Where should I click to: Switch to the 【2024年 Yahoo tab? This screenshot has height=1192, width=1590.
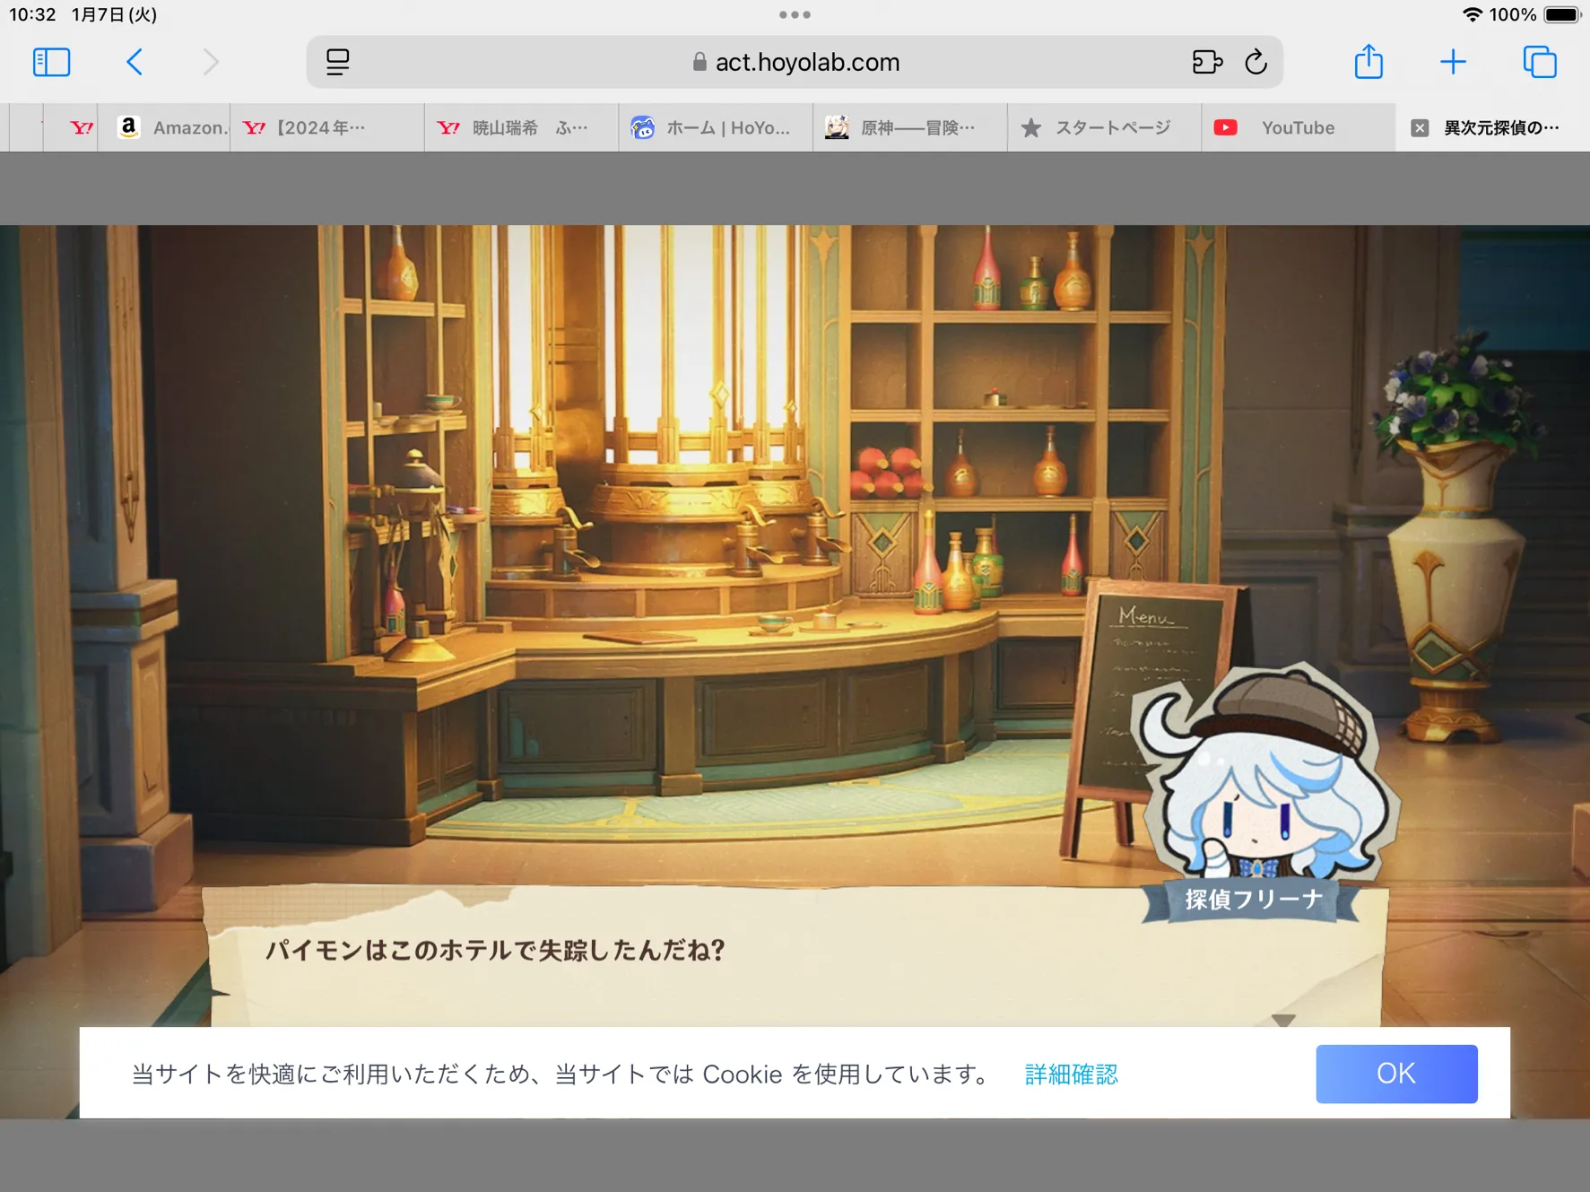pyautogui.click(x=327, y=127)
